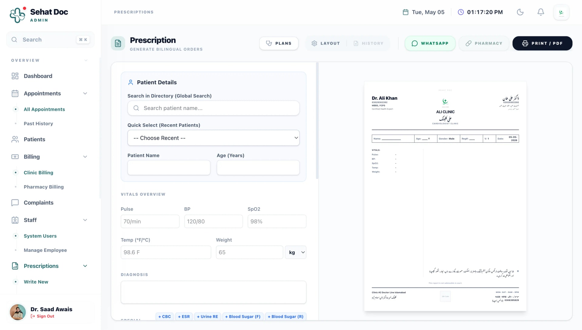
Task: Click Dr. Saad Awais profile photo
Action: [18, 312]
